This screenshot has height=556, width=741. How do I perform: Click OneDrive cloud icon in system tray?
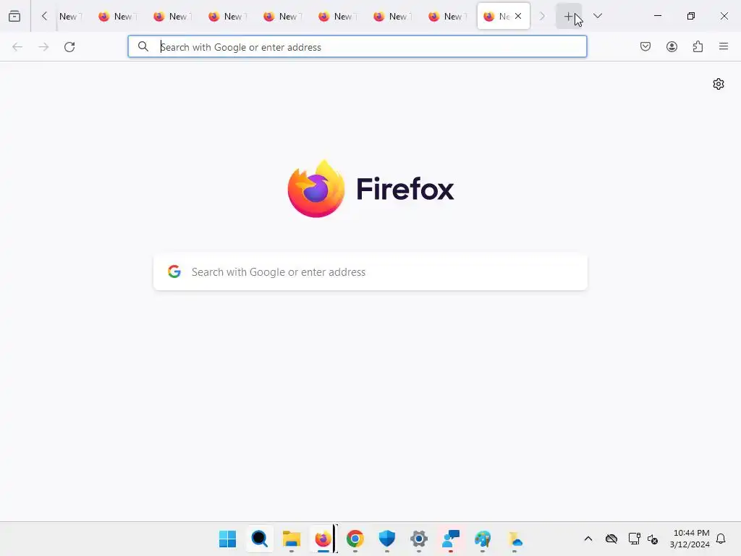click(611, 539)
